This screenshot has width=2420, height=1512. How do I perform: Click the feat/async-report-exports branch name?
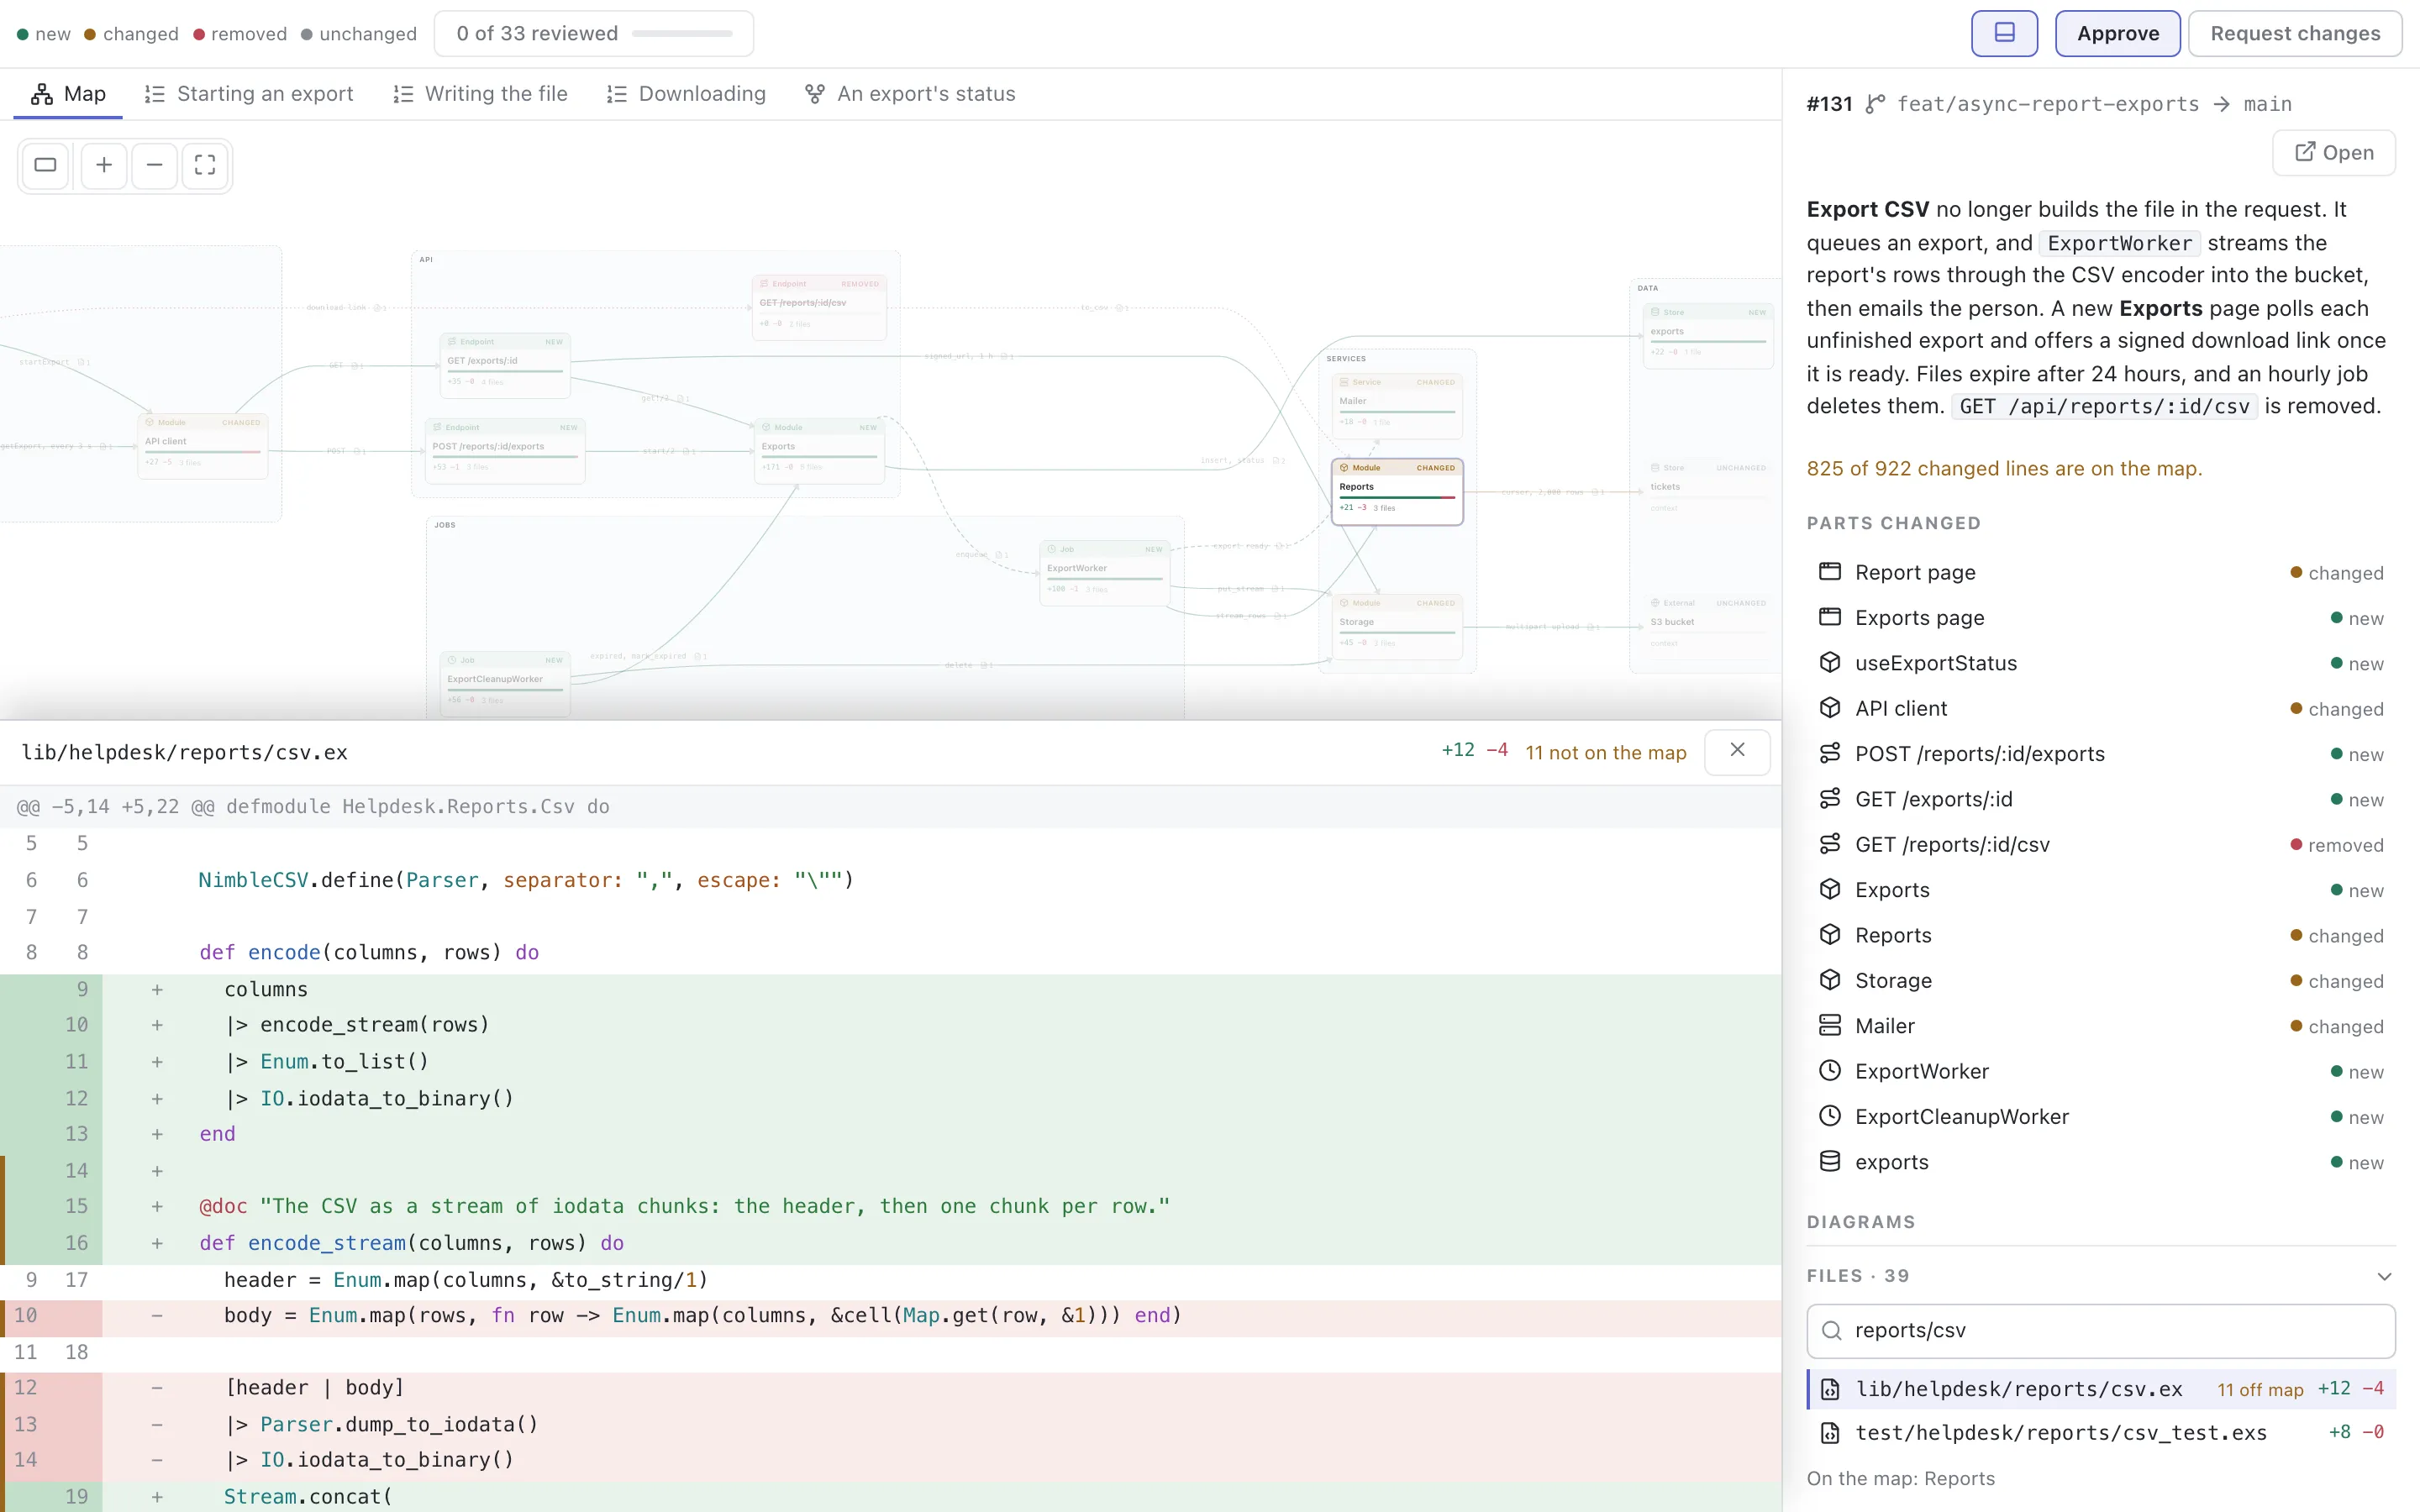[x=2048, y=104]
